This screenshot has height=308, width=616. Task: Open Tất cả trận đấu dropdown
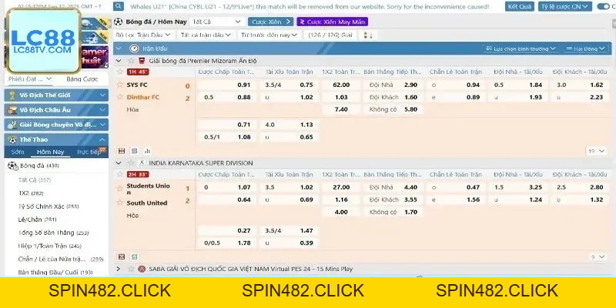click(x=206, y=35)
